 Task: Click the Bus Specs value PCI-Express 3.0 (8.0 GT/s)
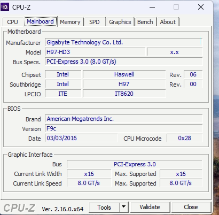pyautogui.click(x=123, y=62)
